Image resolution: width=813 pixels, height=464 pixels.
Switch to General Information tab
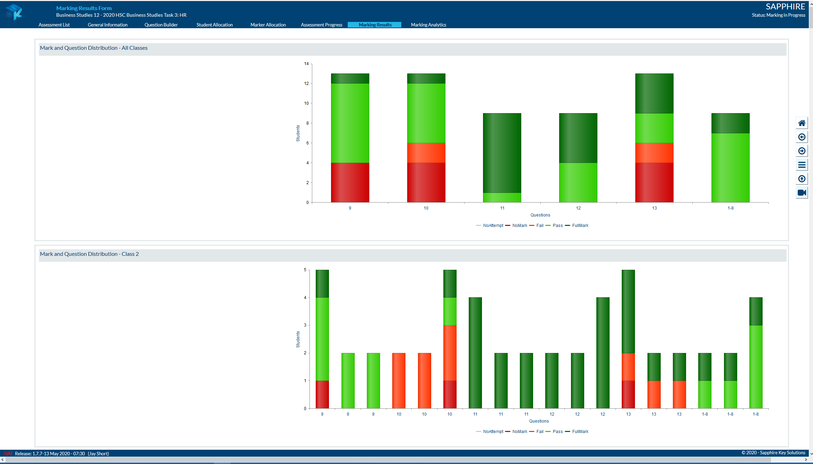pos(107,25)
